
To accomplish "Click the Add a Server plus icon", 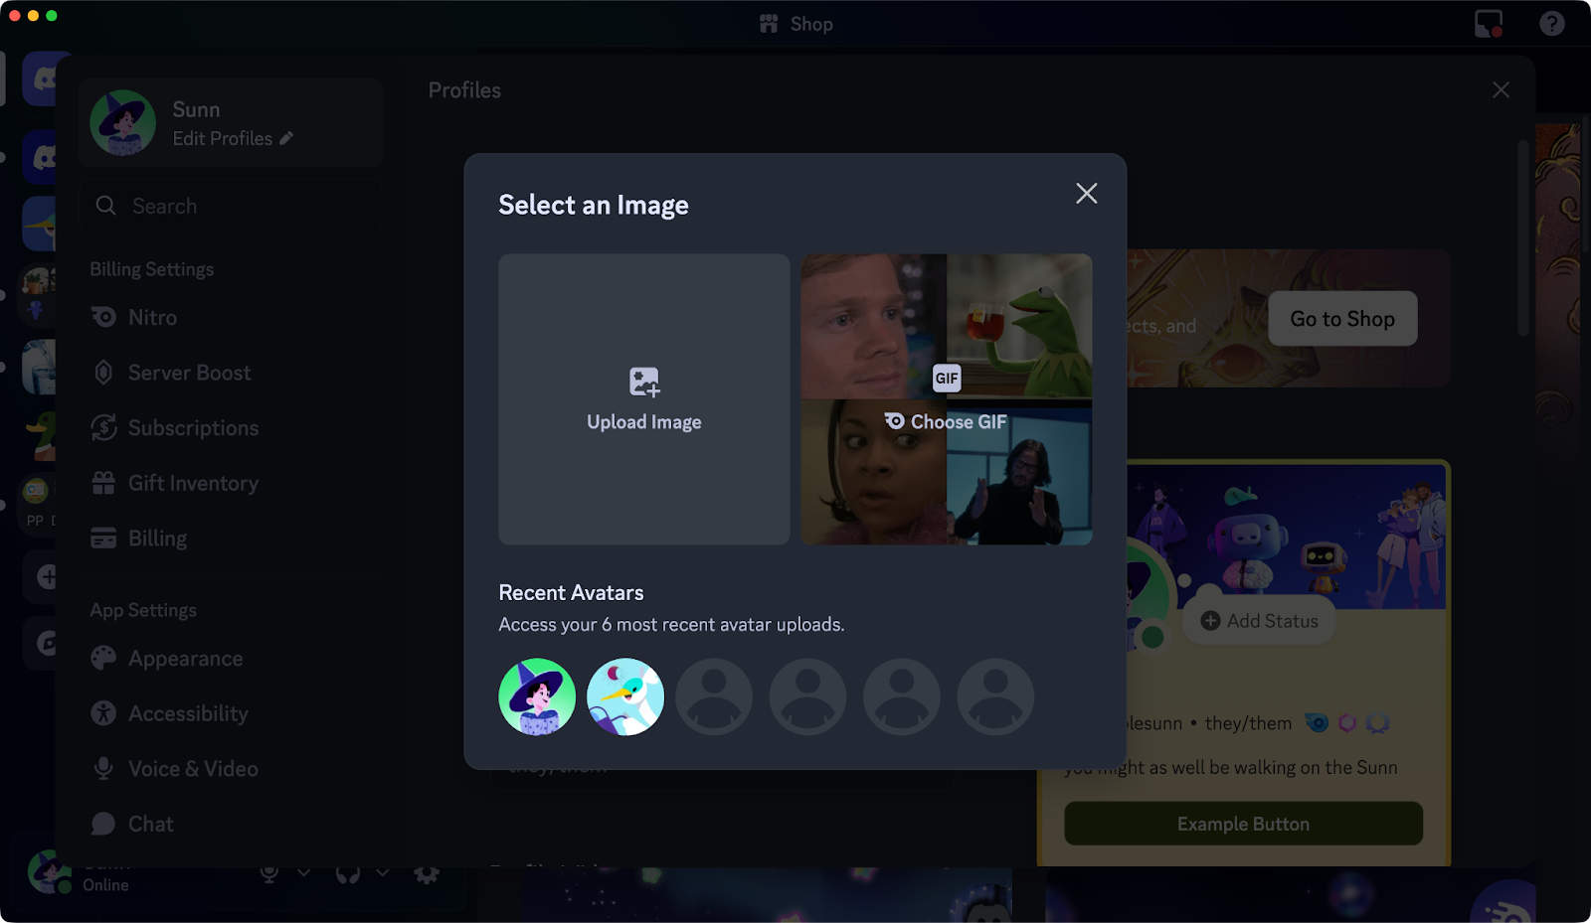I will (x=47, y=576).
